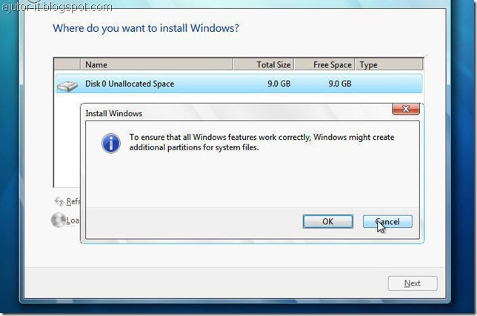Click the dialog message about additional partitions
This screenshot has height=316, width=477.
[x=261, y=142]
